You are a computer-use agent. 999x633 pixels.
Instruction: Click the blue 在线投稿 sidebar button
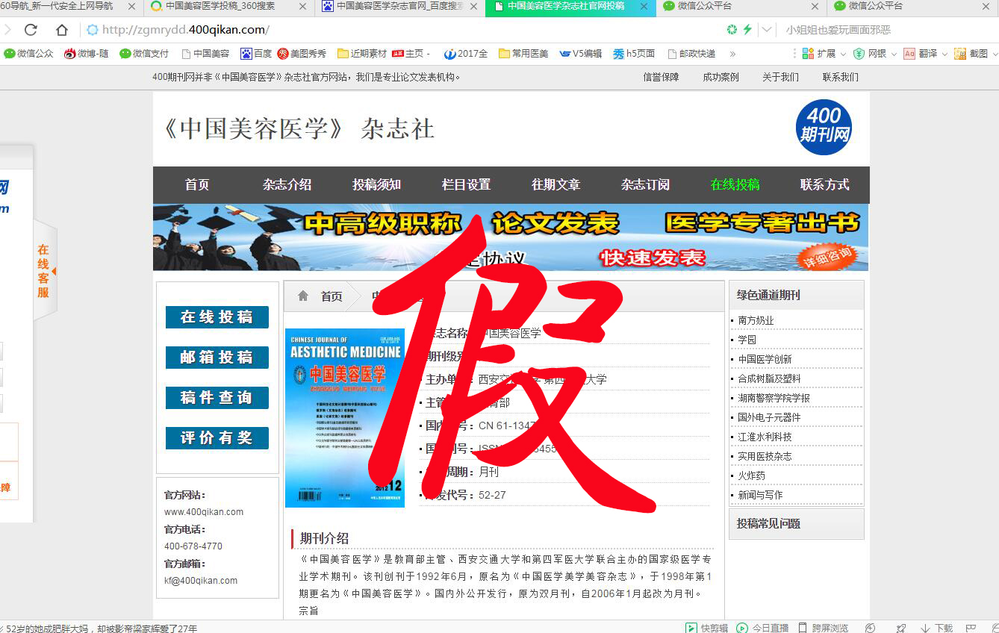point(217,317)
